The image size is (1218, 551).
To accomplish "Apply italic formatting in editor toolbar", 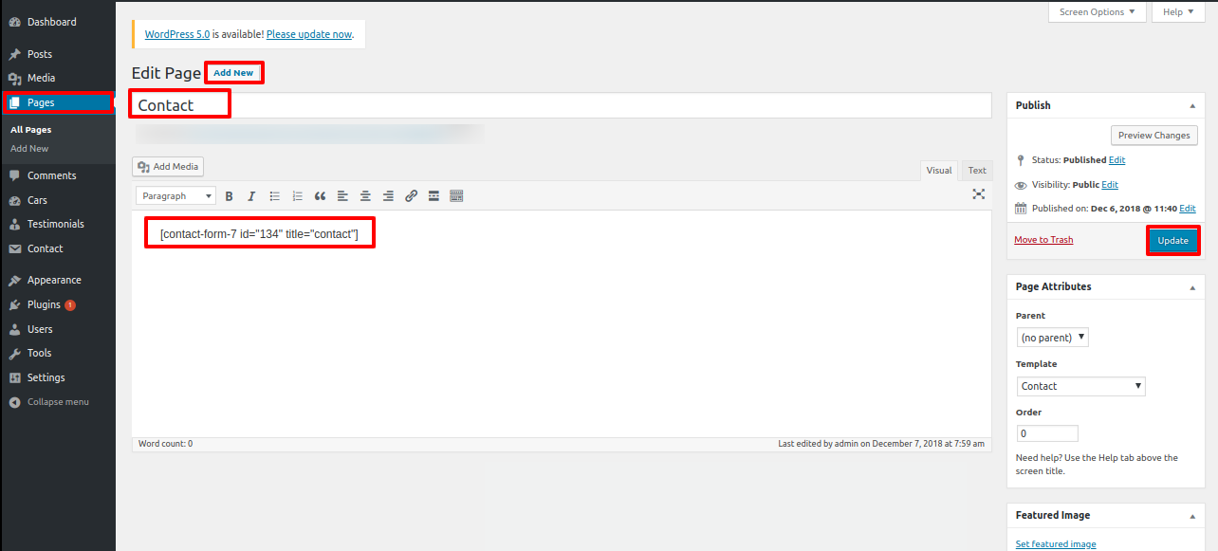I will (x=251, y=196).
